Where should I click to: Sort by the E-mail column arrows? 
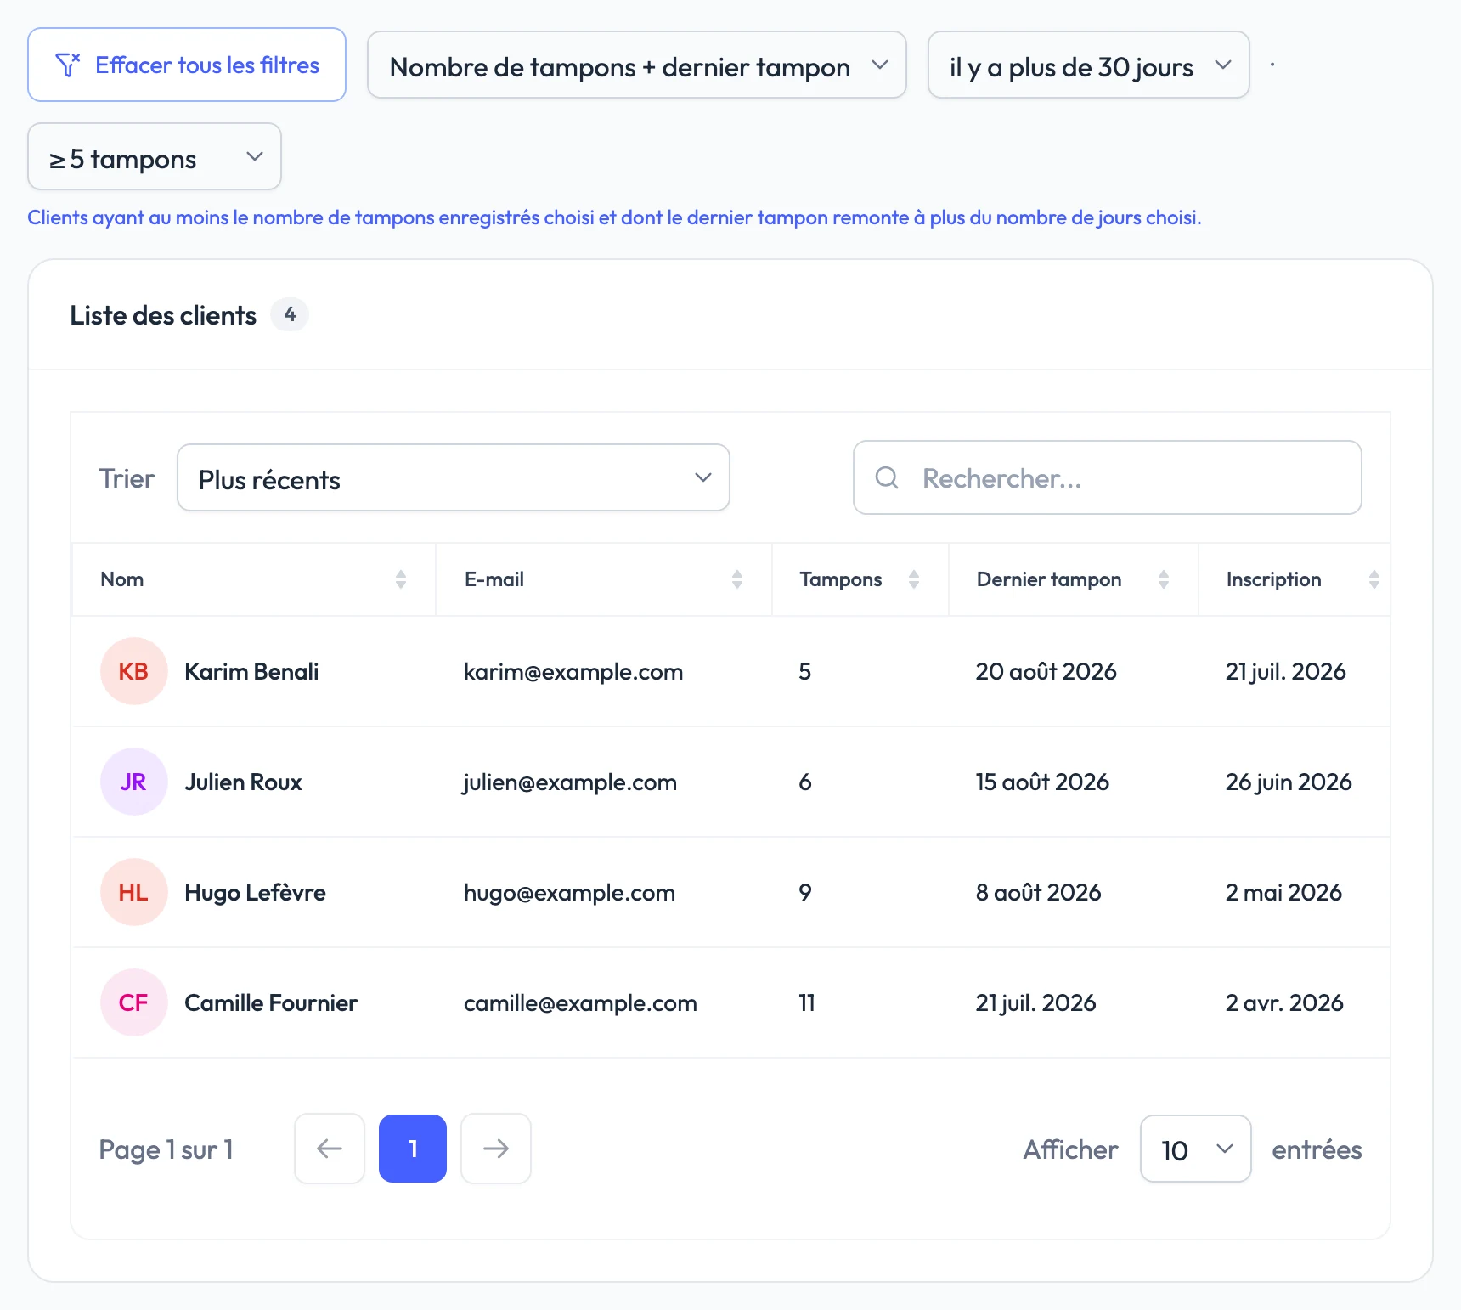coord(737,579)
